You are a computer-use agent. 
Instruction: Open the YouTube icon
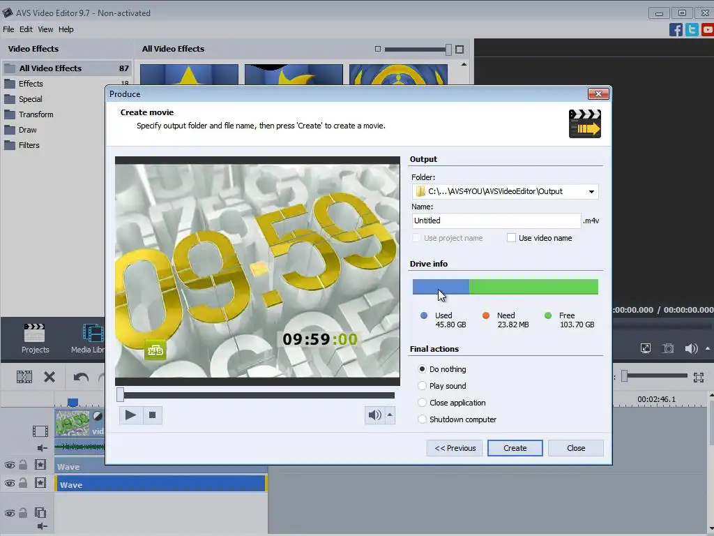tap(707, 29)
